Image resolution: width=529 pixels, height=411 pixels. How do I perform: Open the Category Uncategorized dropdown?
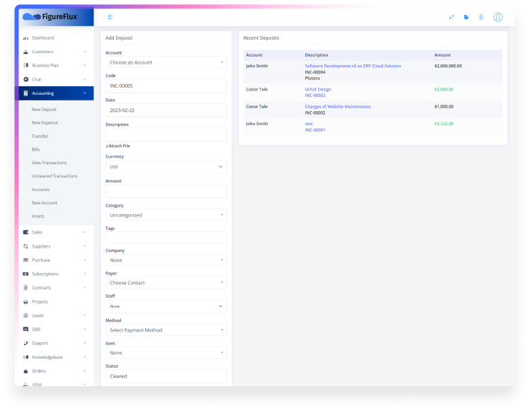coord(166,215)
